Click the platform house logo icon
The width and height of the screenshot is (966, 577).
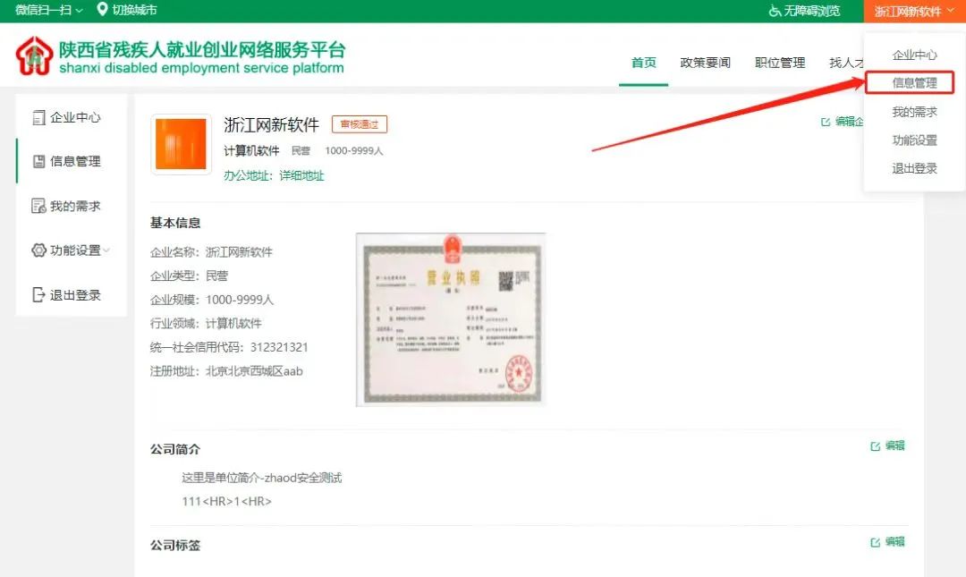[33, 54]
